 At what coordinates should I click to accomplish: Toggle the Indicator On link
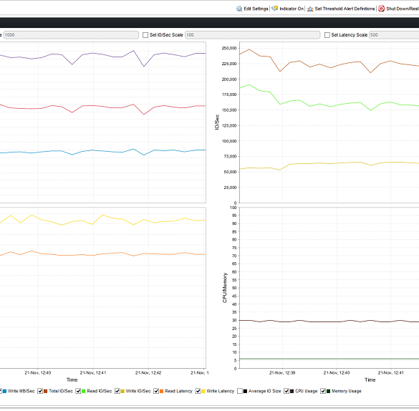pyautogui.click(x=292, y=9)
